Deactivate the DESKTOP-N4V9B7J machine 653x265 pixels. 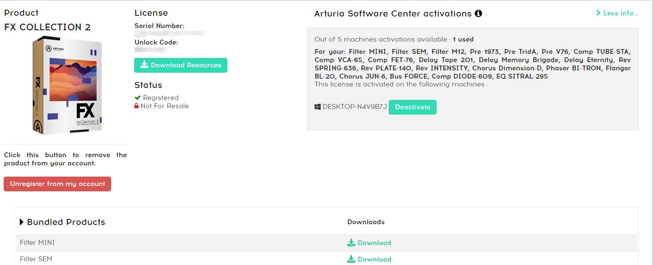point(412,107)
